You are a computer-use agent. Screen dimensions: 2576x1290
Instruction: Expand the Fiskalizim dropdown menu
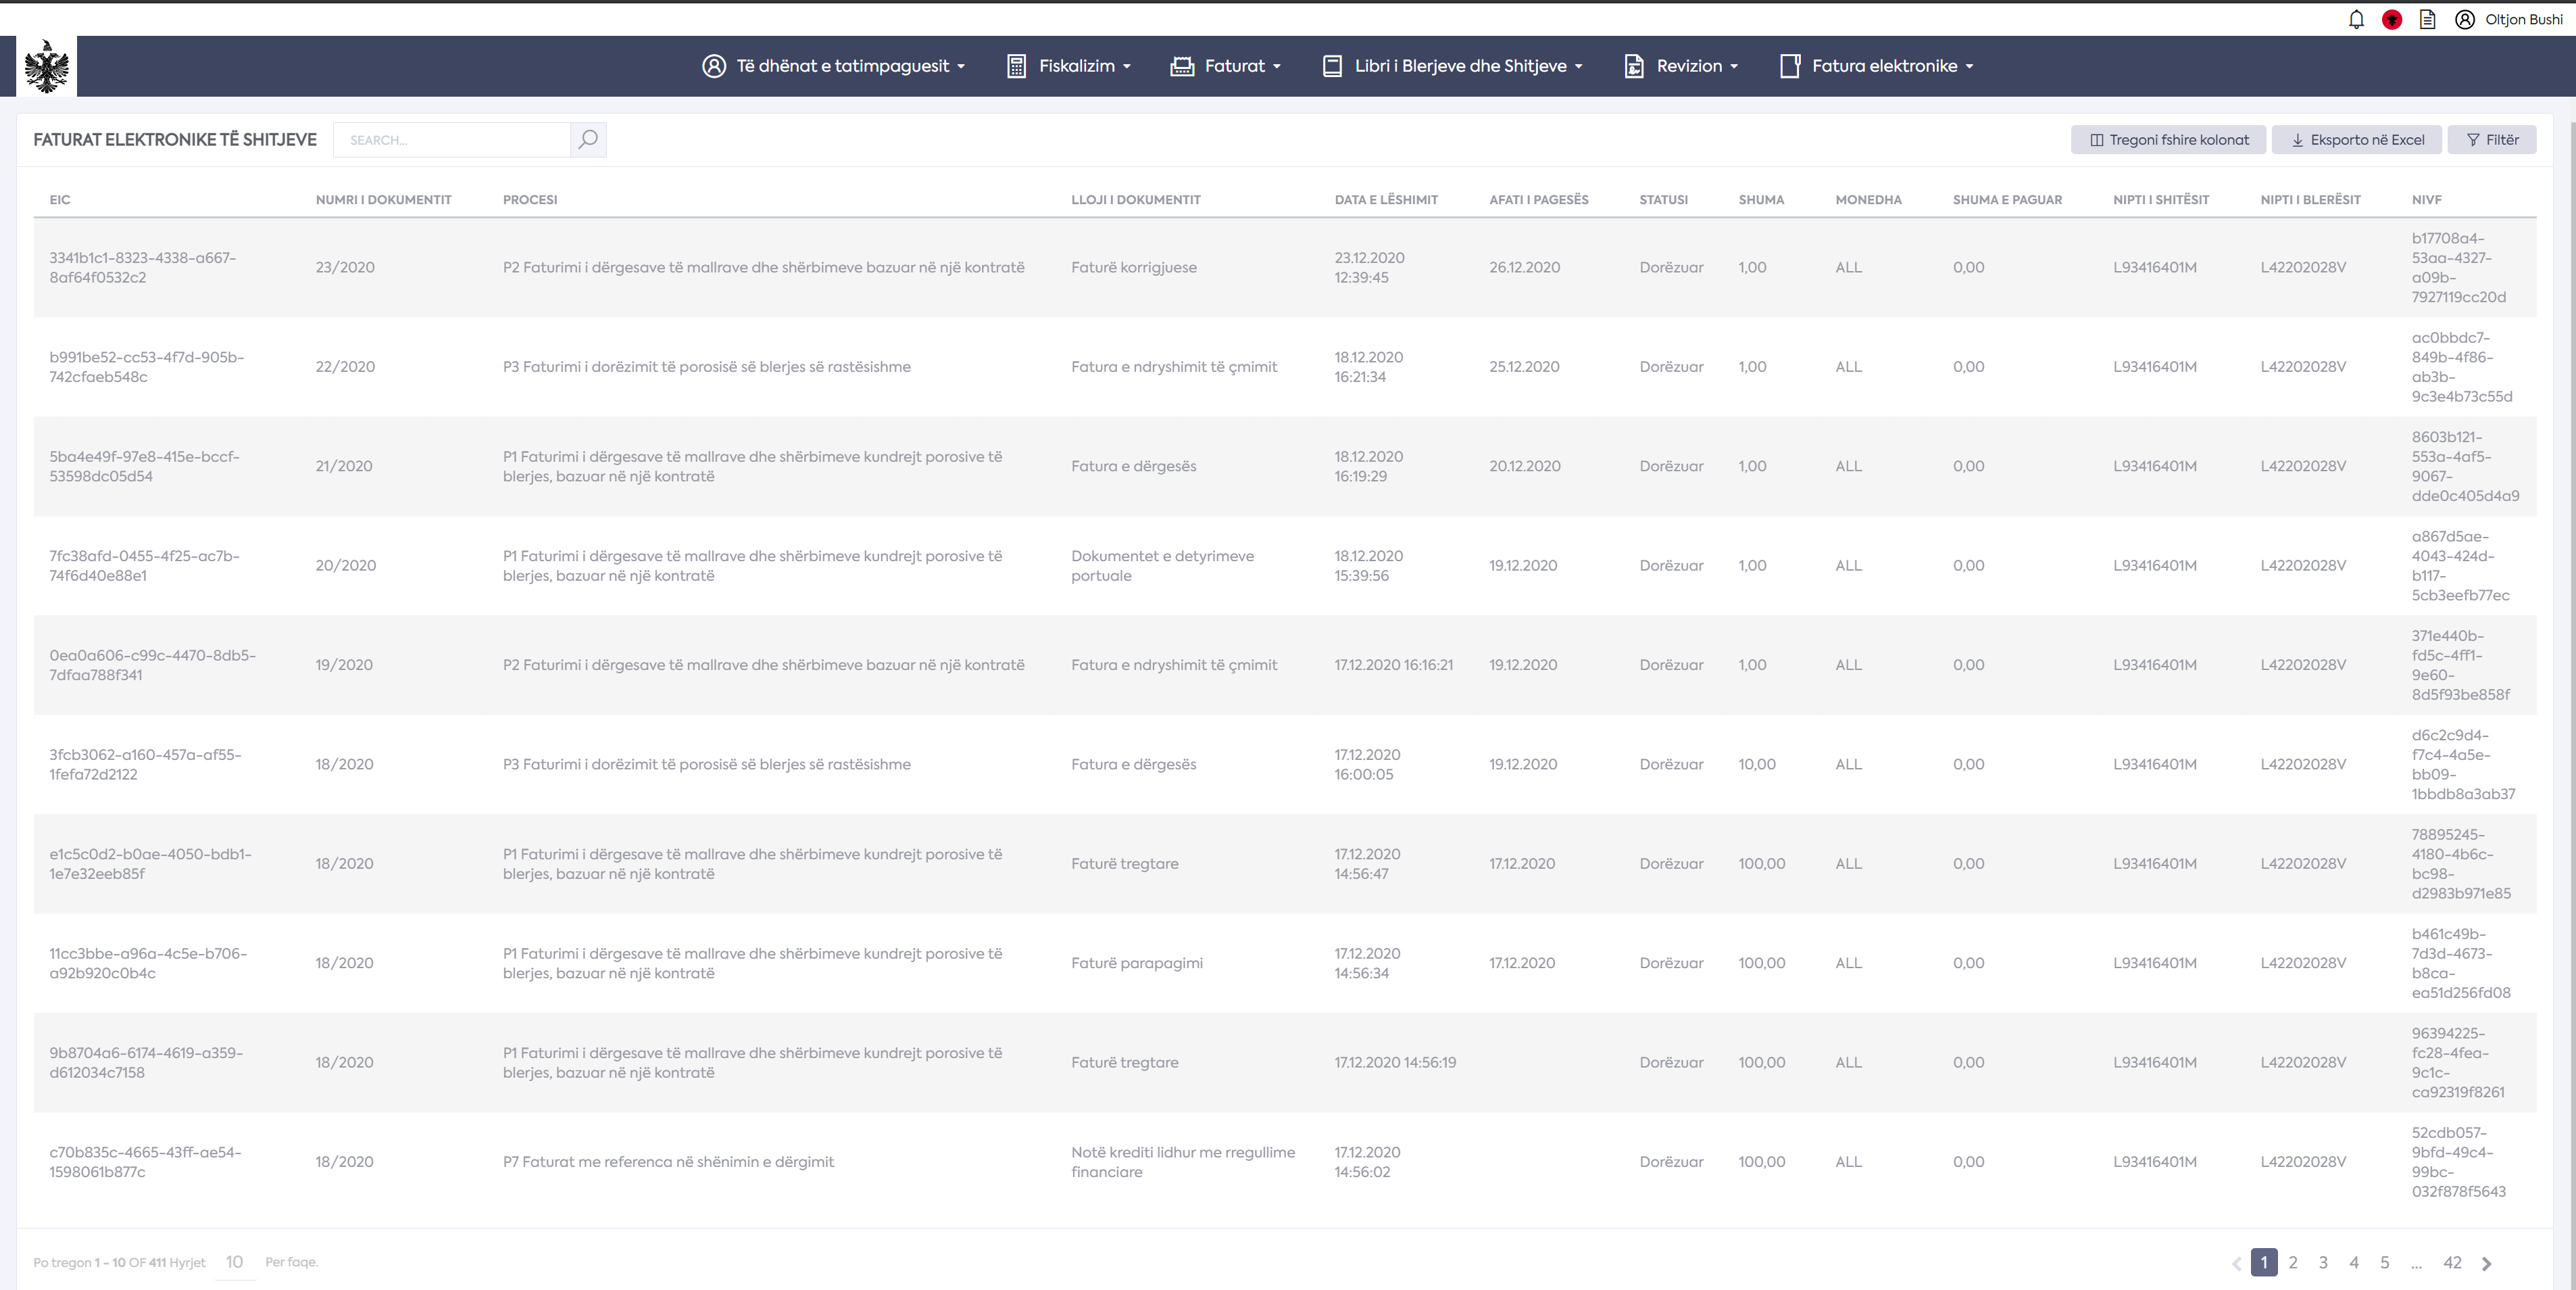pyautogui.click(x=1069, y=66)
